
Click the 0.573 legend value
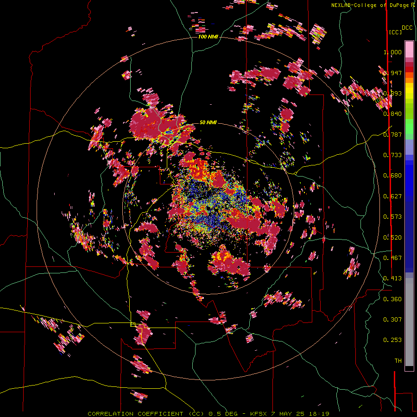coord(392,217)
